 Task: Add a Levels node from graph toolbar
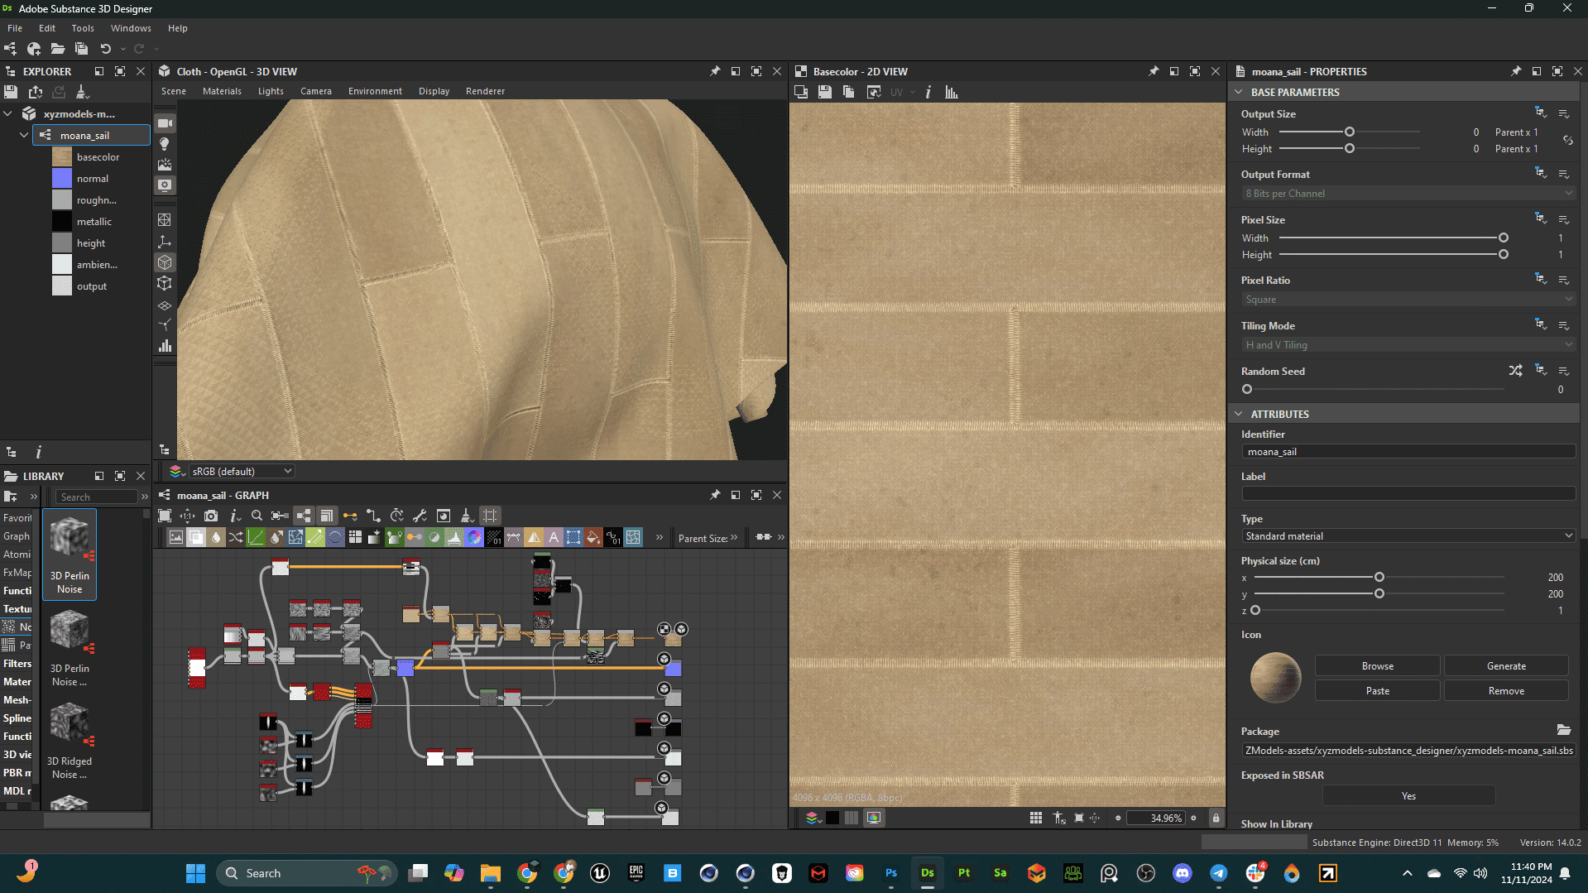coord(454,537)
